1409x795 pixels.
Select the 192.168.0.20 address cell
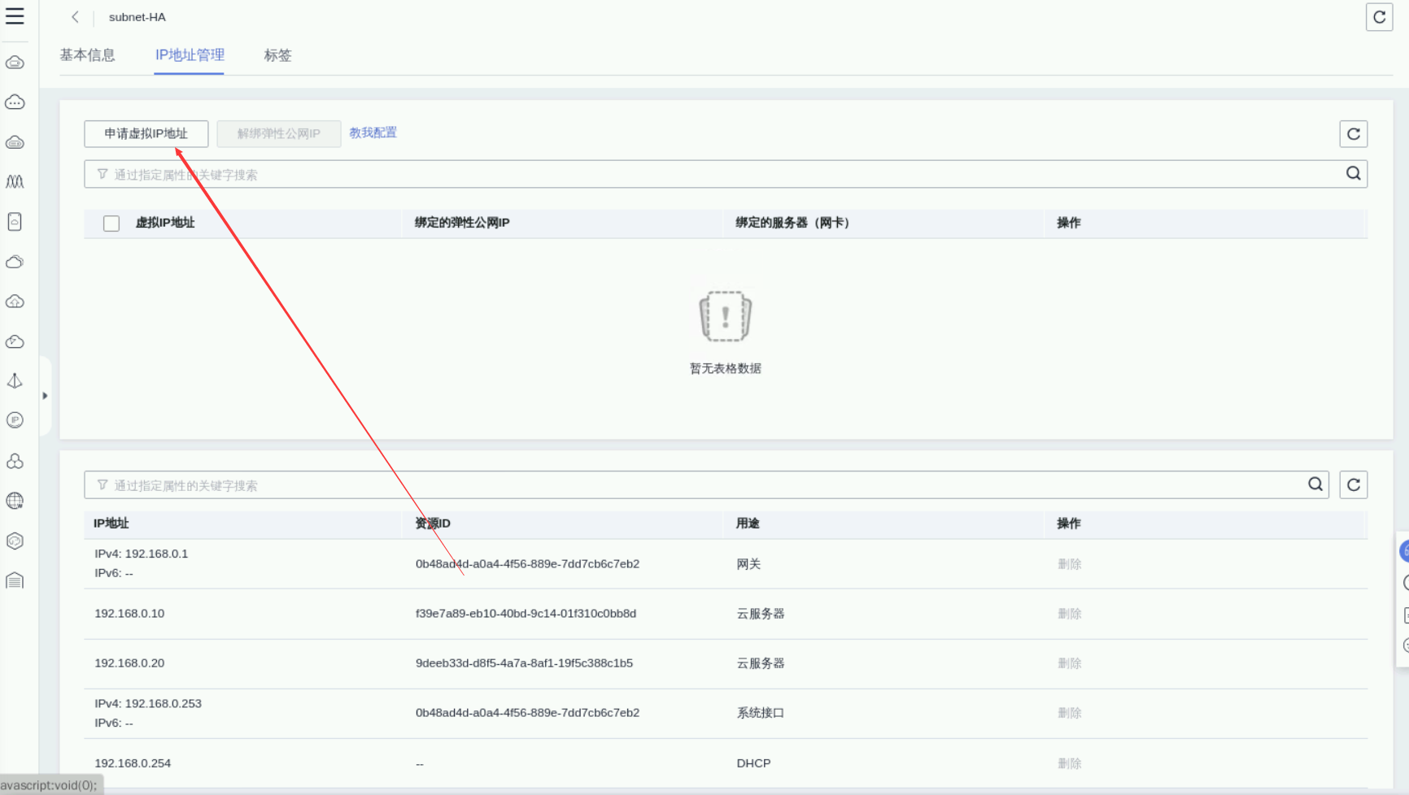pyautogui.click(x=129, y=663)
